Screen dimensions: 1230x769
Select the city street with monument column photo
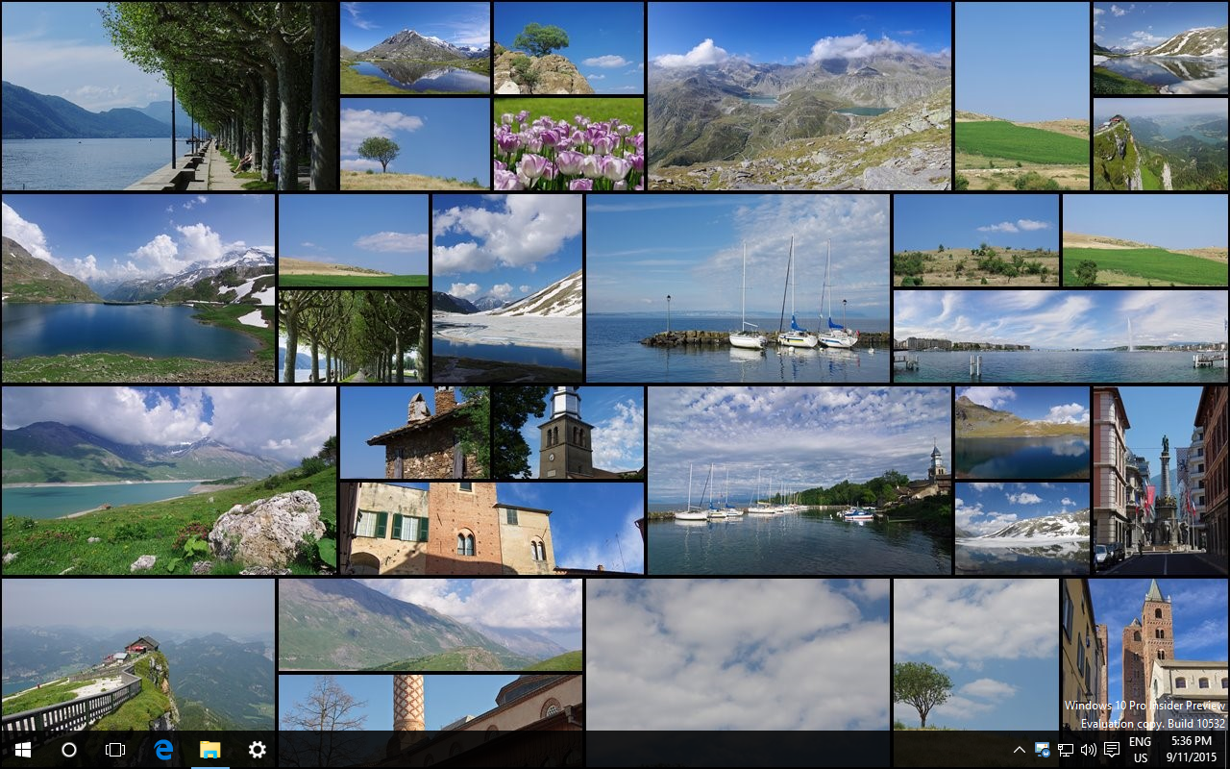(1160, 480)
